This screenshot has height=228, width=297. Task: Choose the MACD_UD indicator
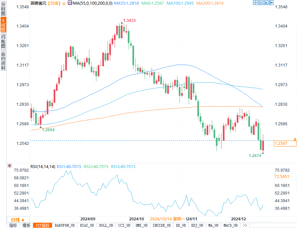pyautogui.click(x=230, y=225)
